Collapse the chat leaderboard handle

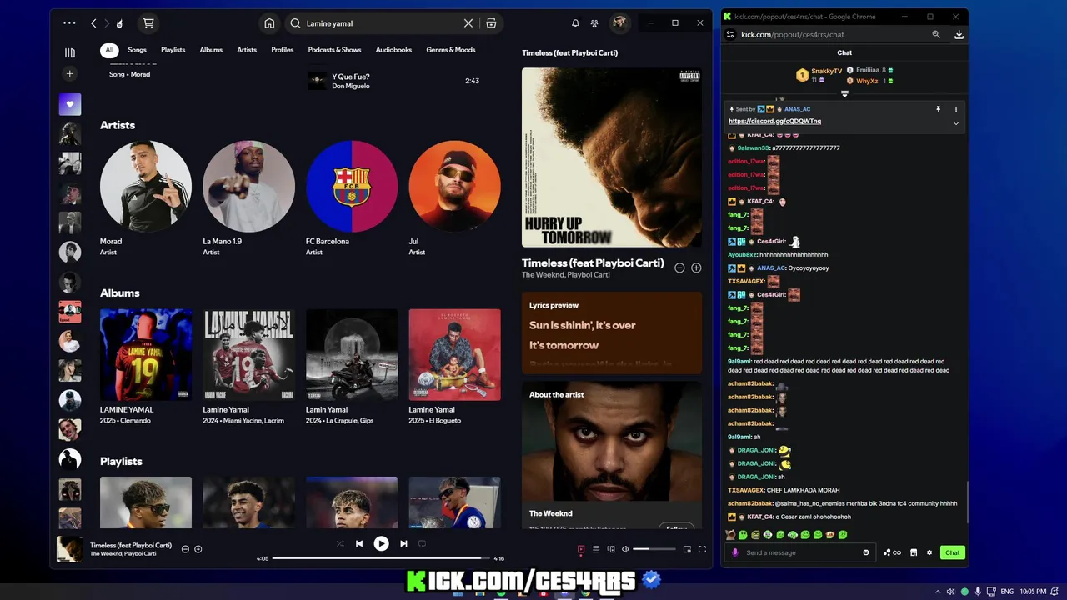pyautogui.click(x=844, y=94)
